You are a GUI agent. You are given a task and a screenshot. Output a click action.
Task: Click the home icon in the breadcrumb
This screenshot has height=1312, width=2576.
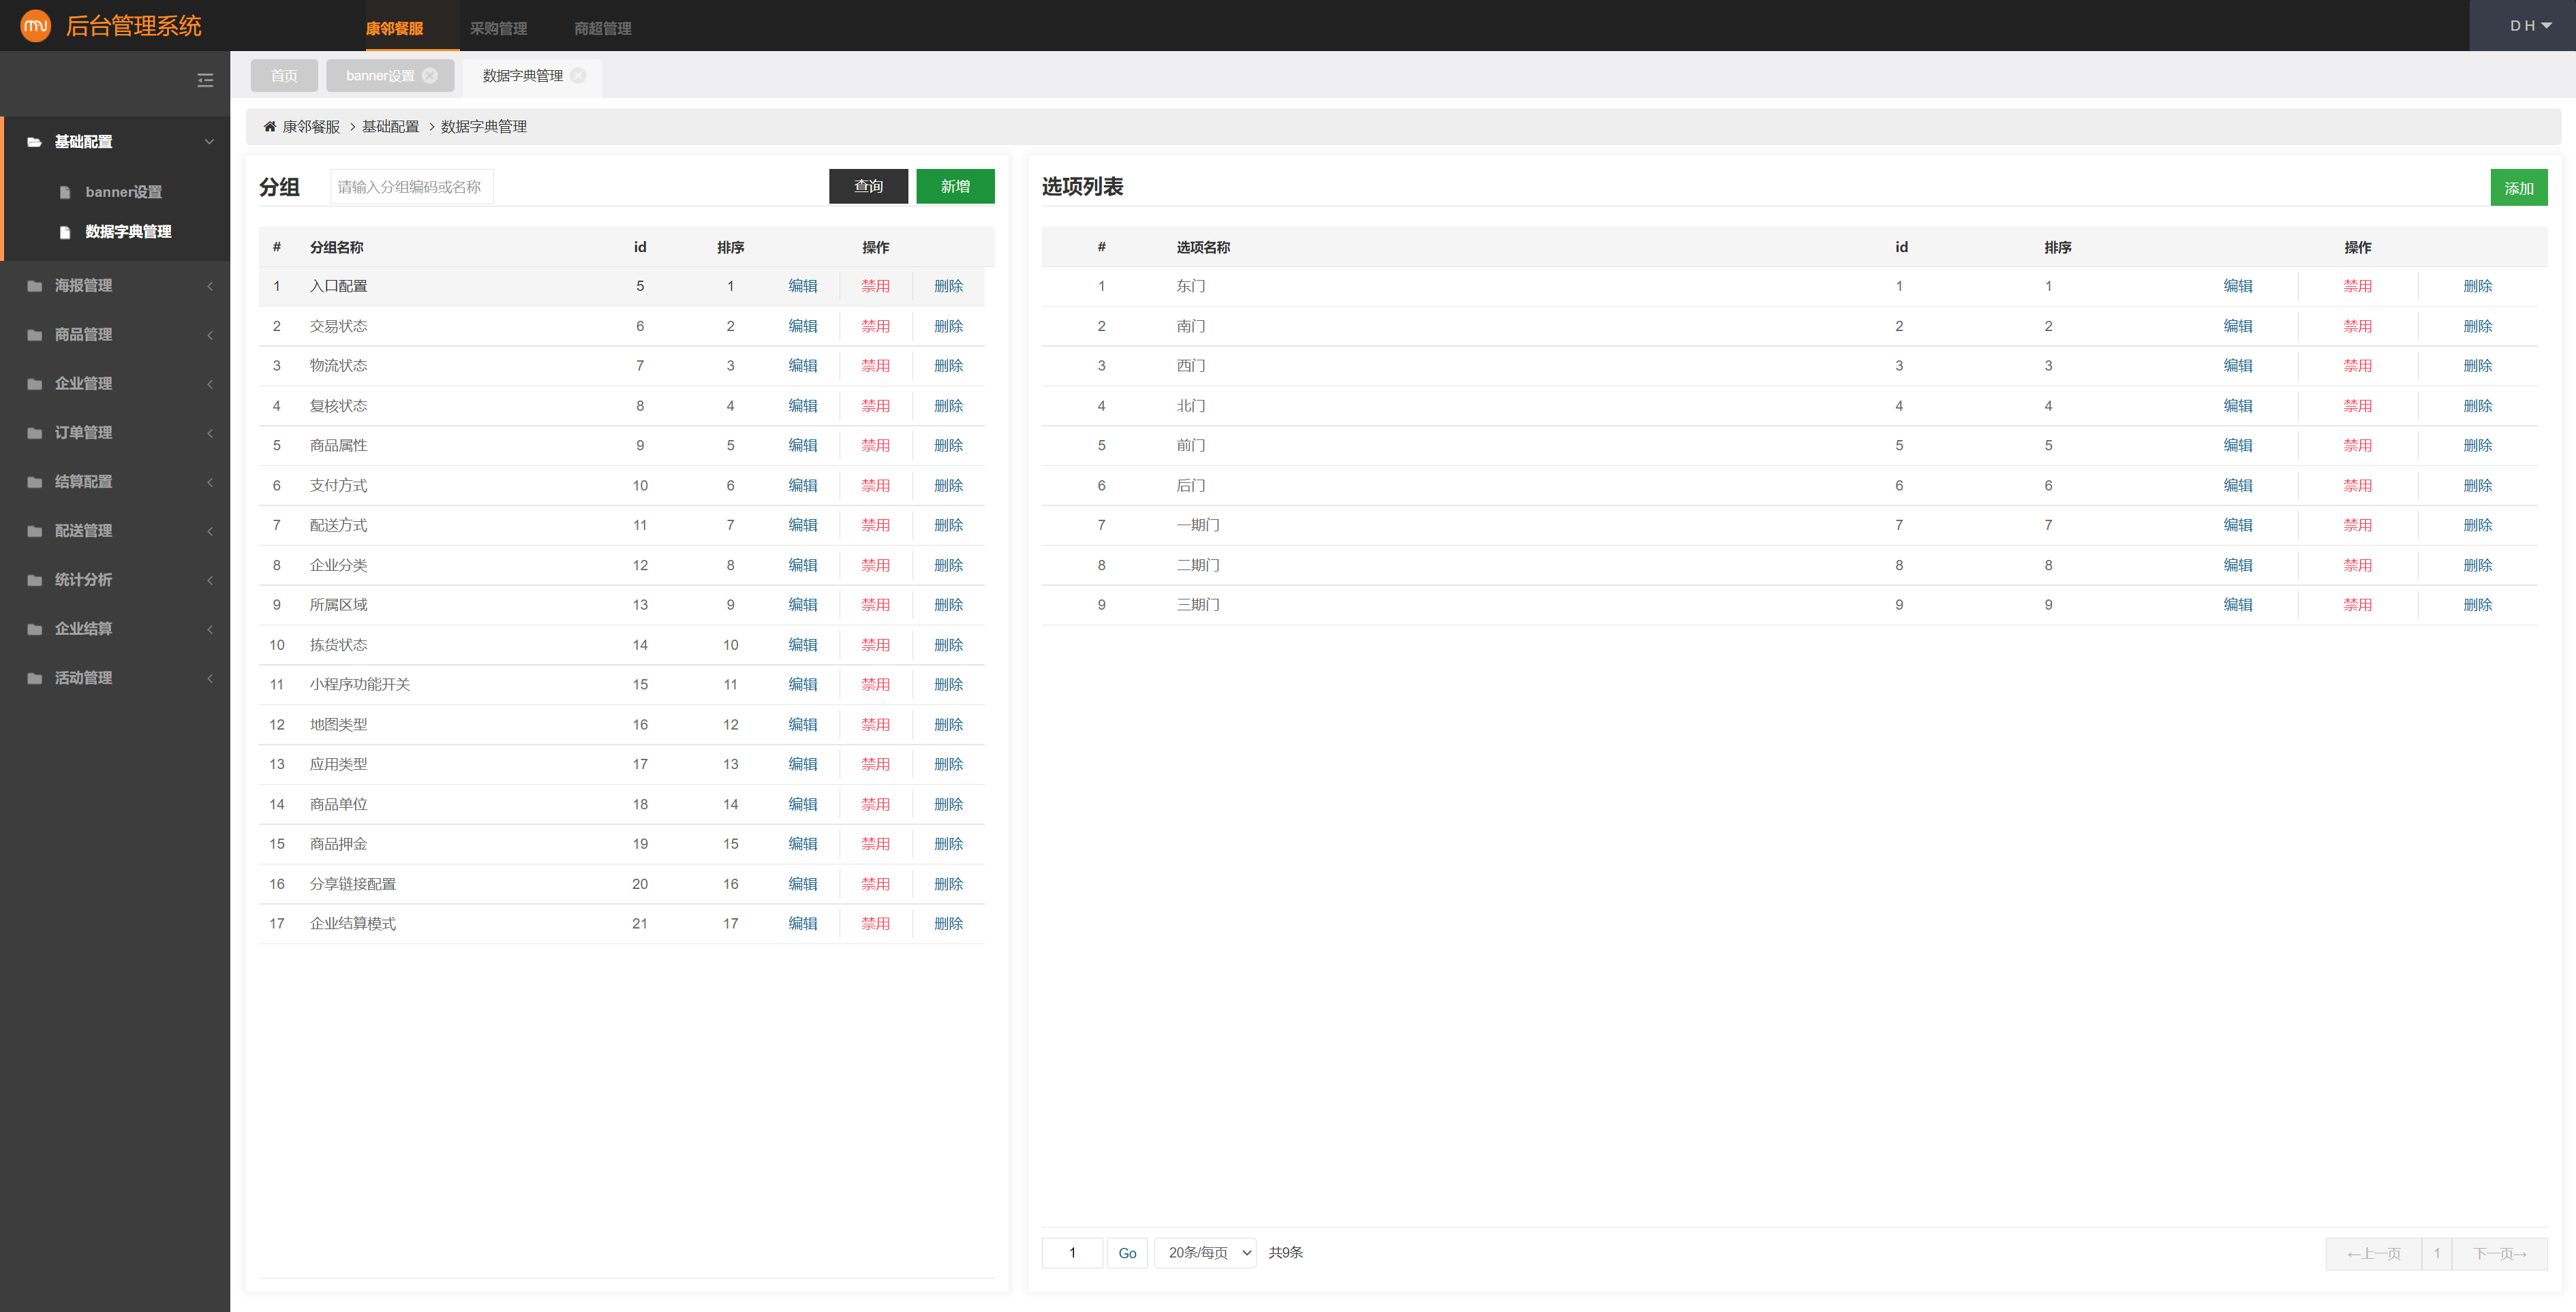pos(269,127)
